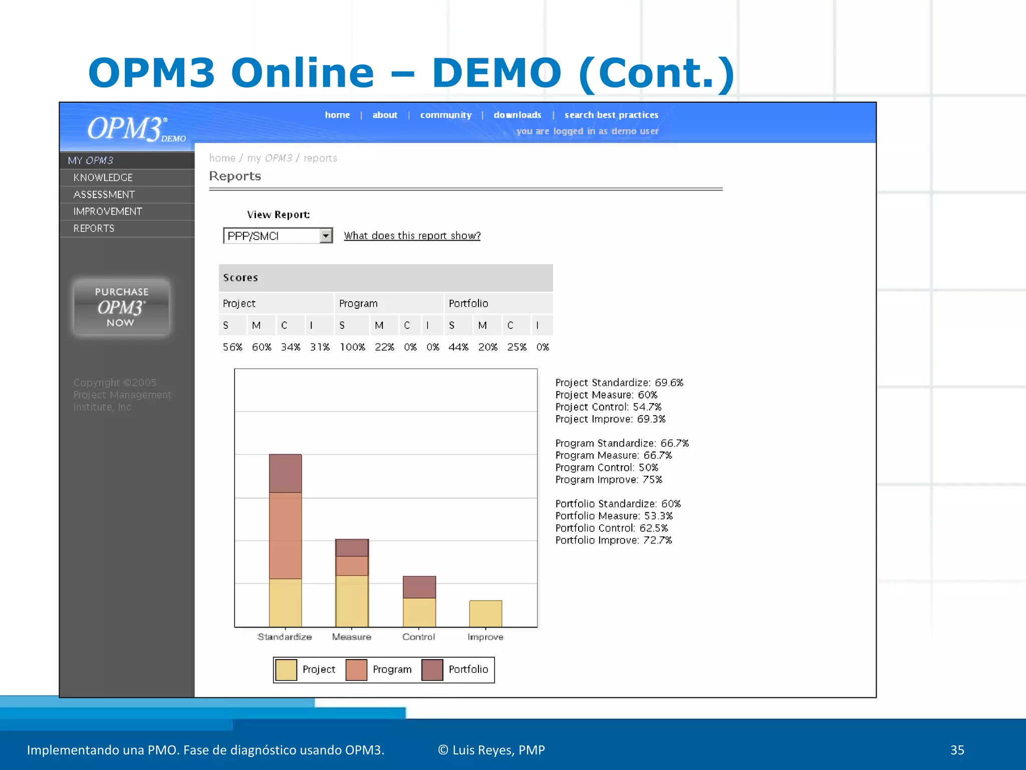This screenshot has width=1026, height=770.
Task: Click the Program Measure 22% value
Action: (384, 347)
